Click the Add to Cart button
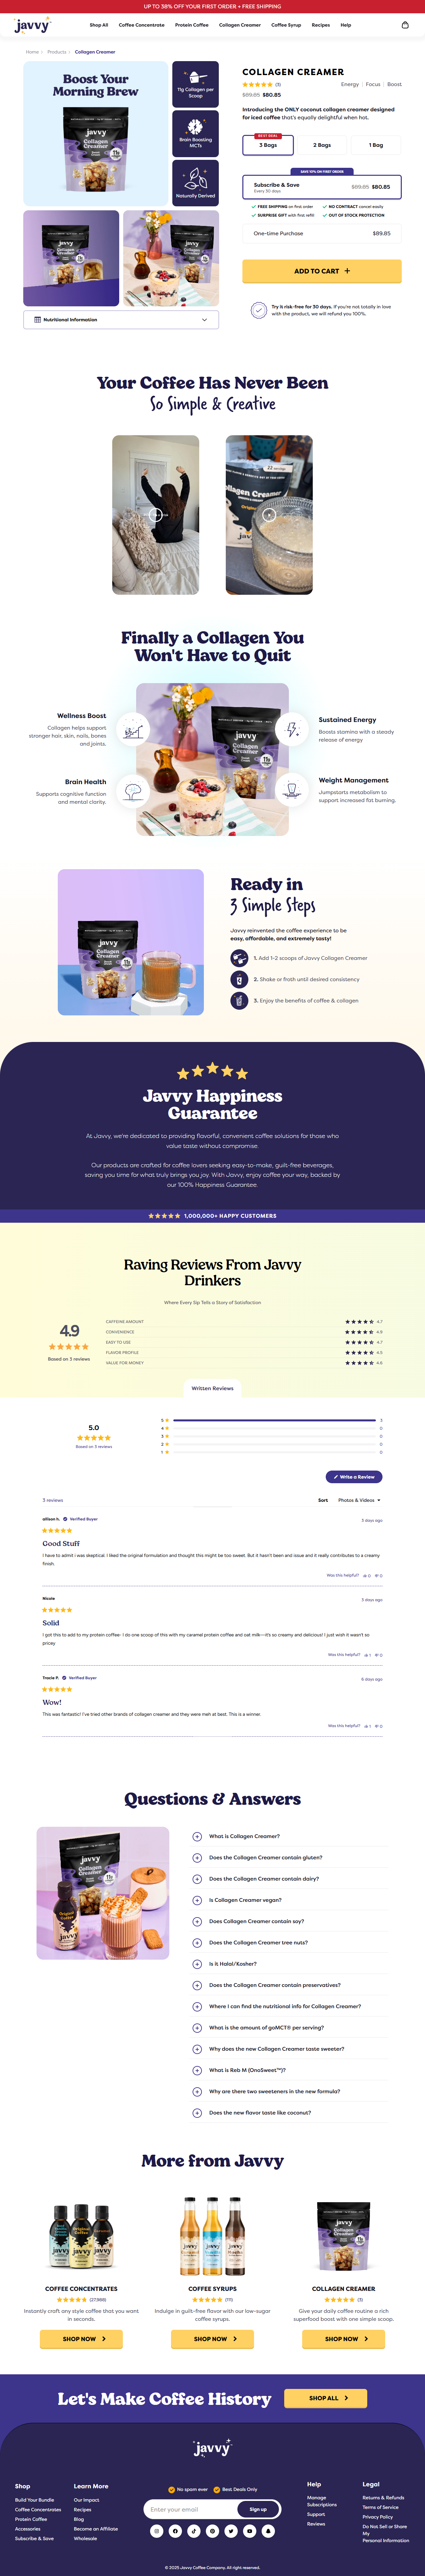The image size is (425, 2576). 322,271
